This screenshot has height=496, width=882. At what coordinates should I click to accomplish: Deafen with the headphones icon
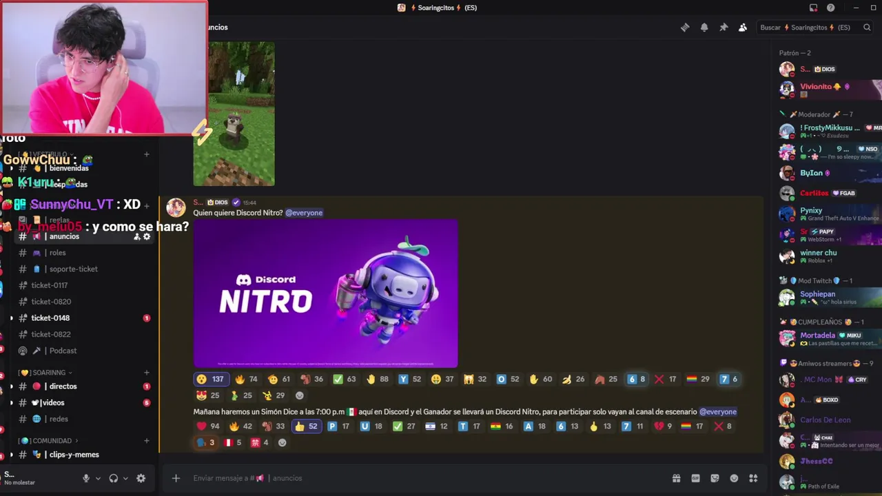[x=114, y=478]
